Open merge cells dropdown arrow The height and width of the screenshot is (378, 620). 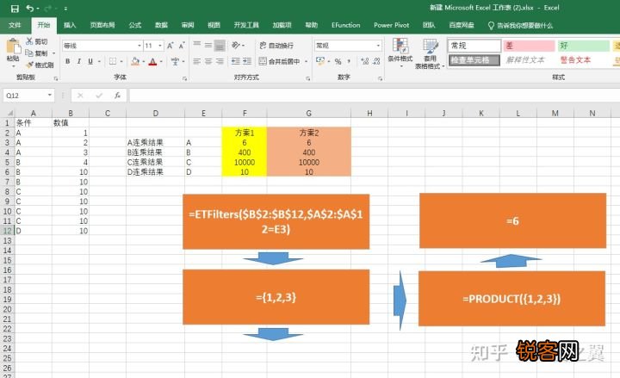(306, 61)
